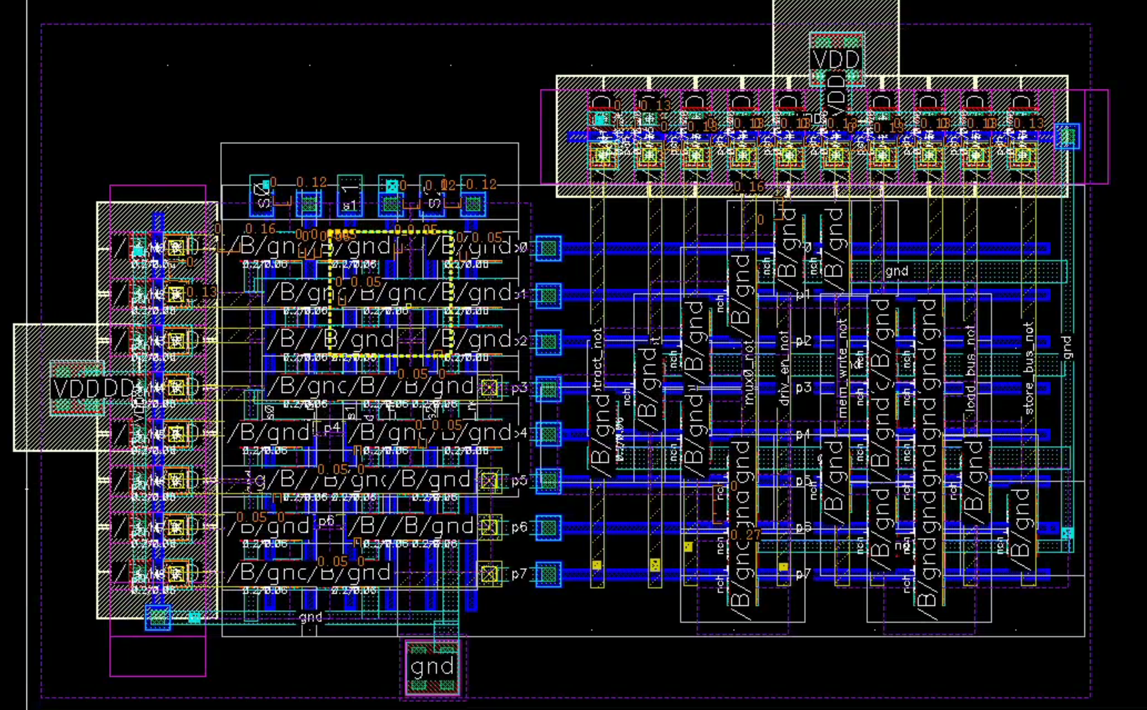Select the yellow contact box next to p3
Viewport: 1147px width, 710px height.
(491, 387)
